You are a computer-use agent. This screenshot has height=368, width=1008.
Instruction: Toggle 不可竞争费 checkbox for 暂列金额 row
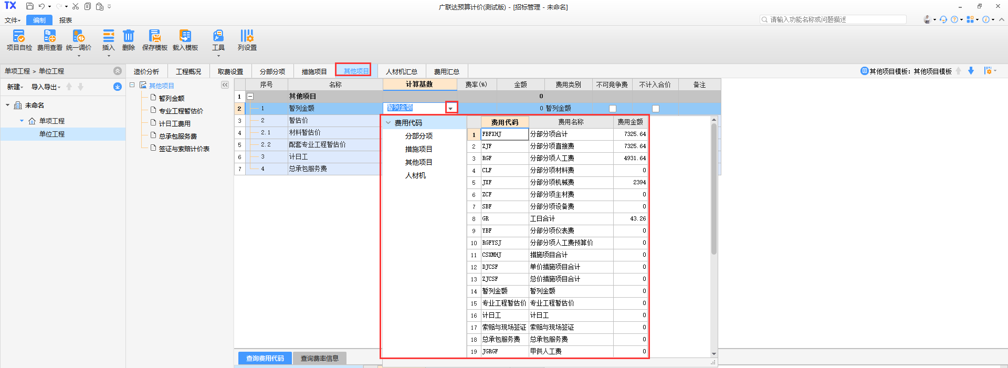point(612,109)
